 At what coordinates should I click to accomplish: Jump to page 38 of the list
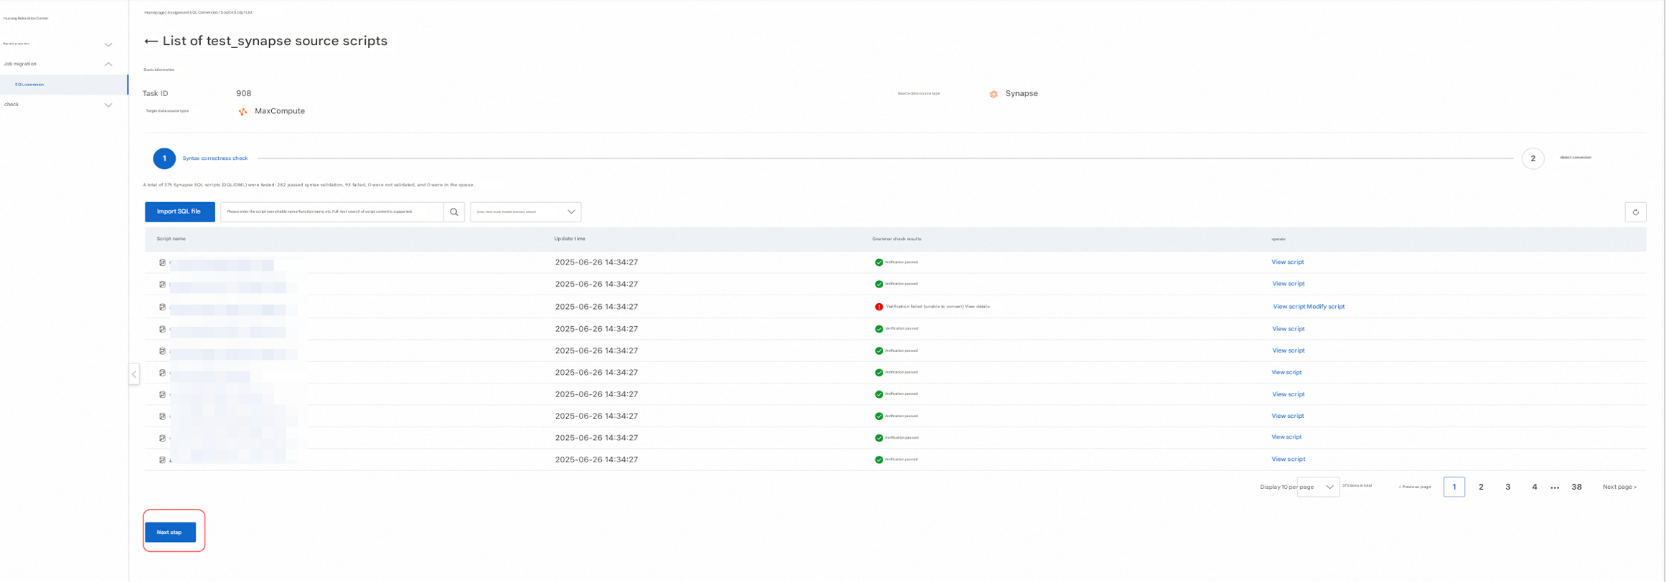click(1576, 487)
